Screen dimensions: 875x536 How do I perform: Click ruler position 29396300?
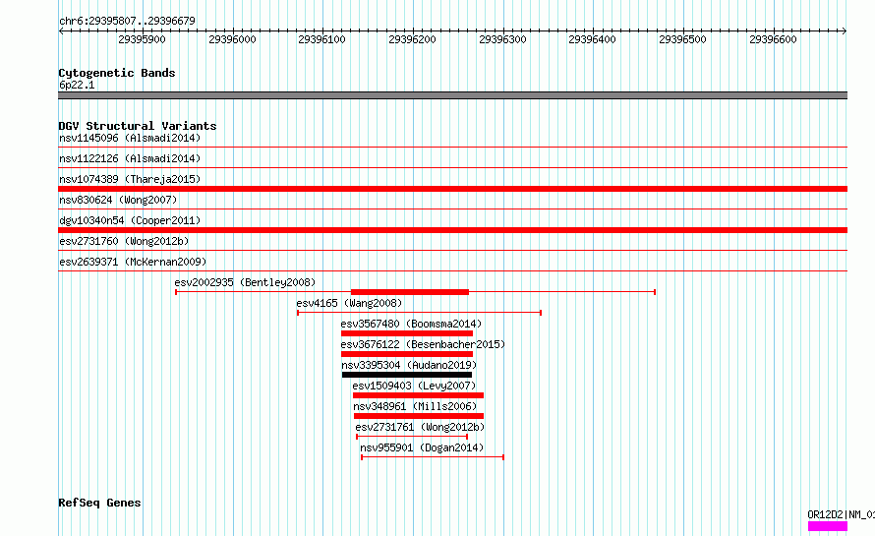click(502, 39)
